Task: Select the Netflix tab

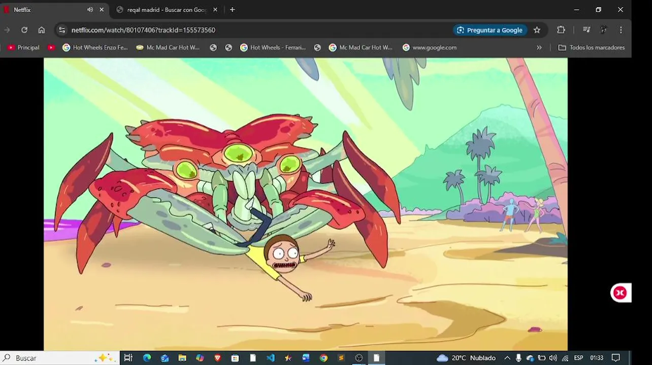Action: click(51, 10)
